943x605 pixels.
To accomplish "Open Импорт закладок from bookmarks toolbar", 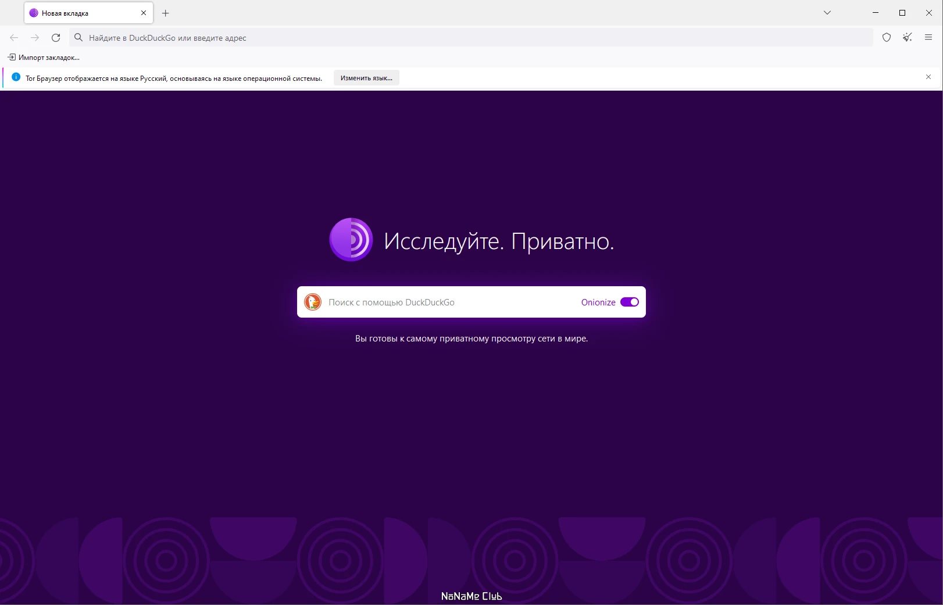I will click(44, 57).
